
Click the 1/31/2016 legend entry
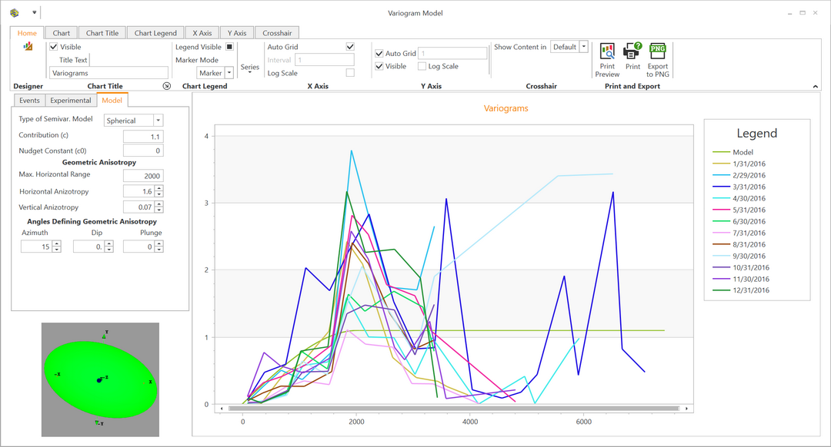(x=739, y=164)
